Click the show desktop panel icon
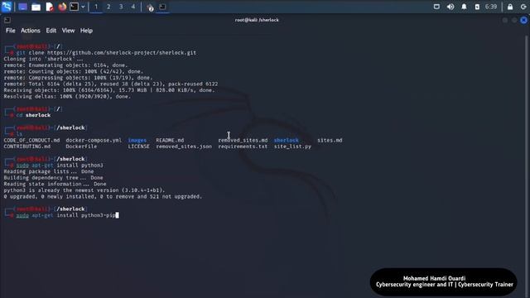This screenshot has height=298, width=530. pyautogui.click(x=22, y=7)
